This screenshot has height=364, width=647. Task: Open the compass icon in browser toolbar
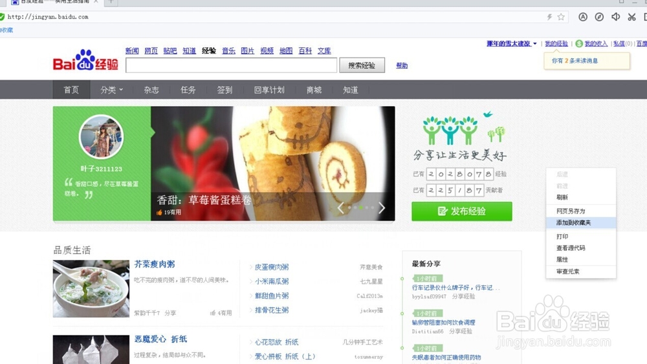pos(599,17)
